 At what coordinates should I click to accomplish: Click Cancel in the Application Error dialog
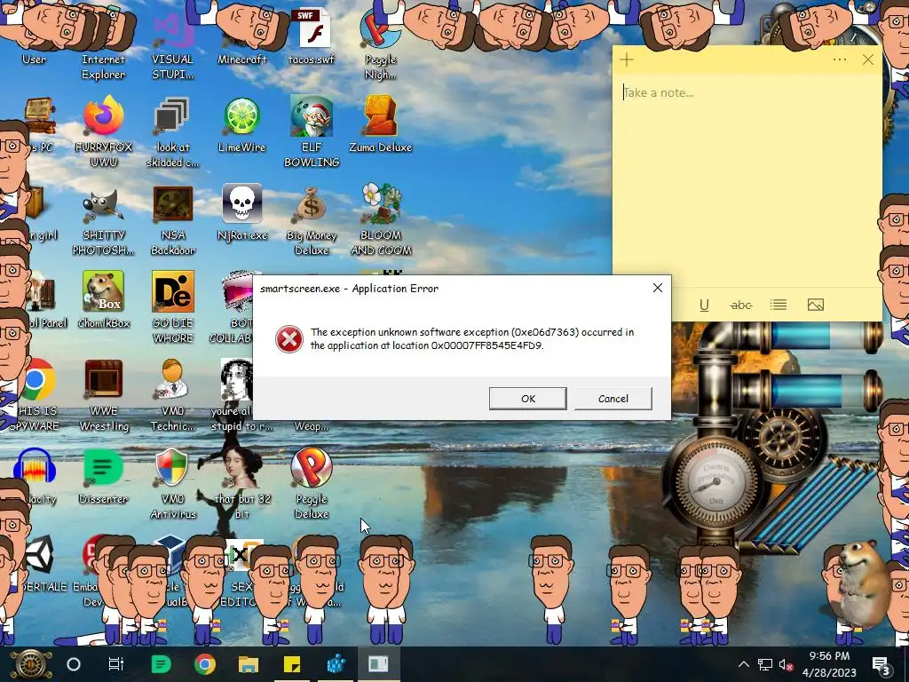pyautogui.click(x=613, y=399)
